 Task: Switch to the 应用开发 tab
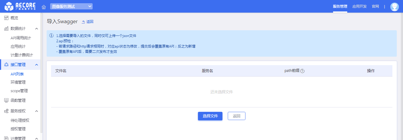tap(359, 6)
